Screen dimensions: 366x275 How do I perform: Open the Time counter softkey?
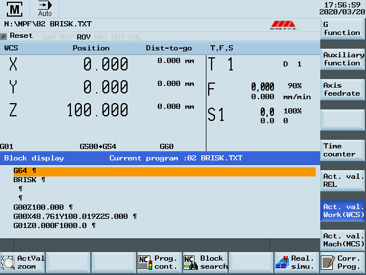pyautogui.click(x=342, y=150)
